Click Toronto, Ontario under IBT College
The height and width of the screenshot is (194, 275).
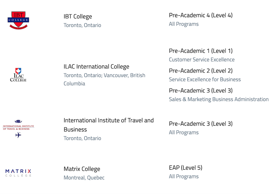82,25
